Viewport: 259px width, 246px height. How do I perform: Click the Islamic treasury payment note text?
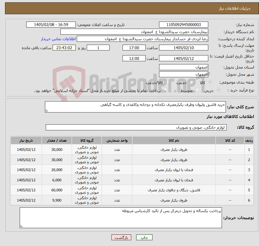tap(97, 91)
